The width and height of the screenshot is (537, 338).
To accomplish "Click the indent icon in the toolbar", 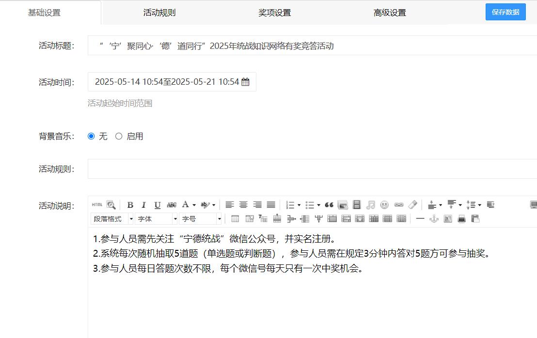I will click(x=491, y=205).
